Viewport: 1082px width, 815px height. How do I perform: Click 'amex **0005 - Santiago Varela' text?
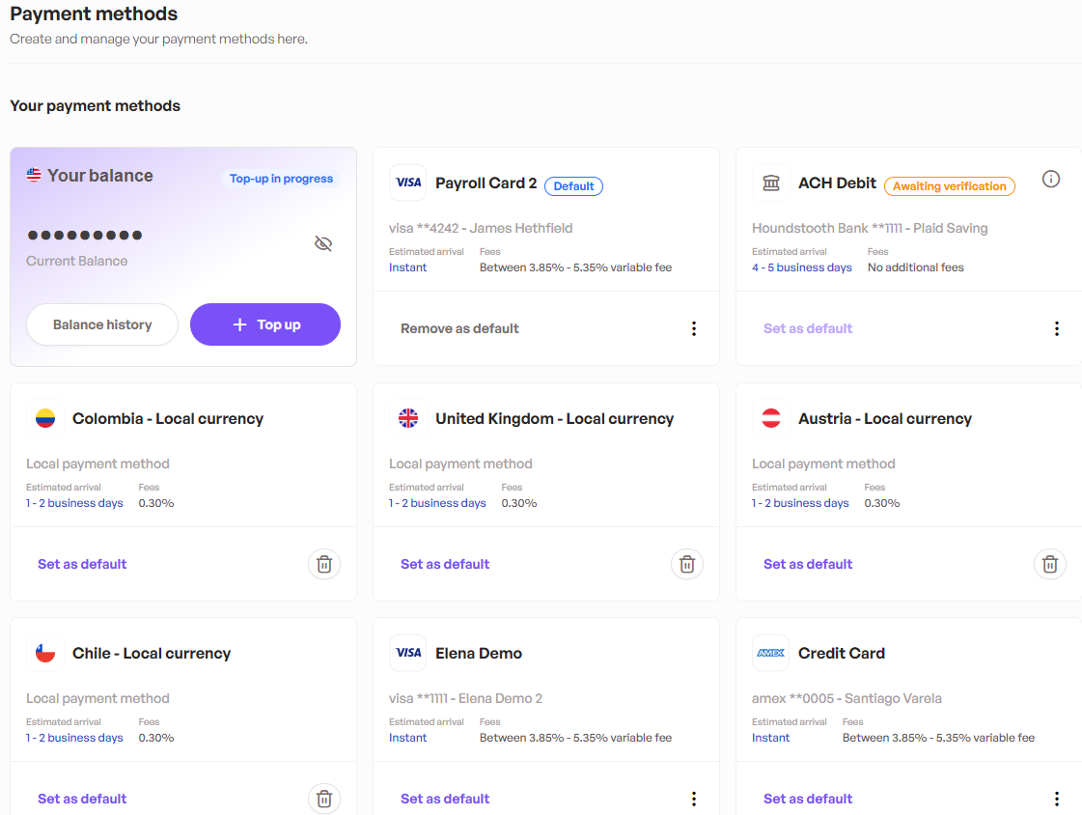point(846,698)
